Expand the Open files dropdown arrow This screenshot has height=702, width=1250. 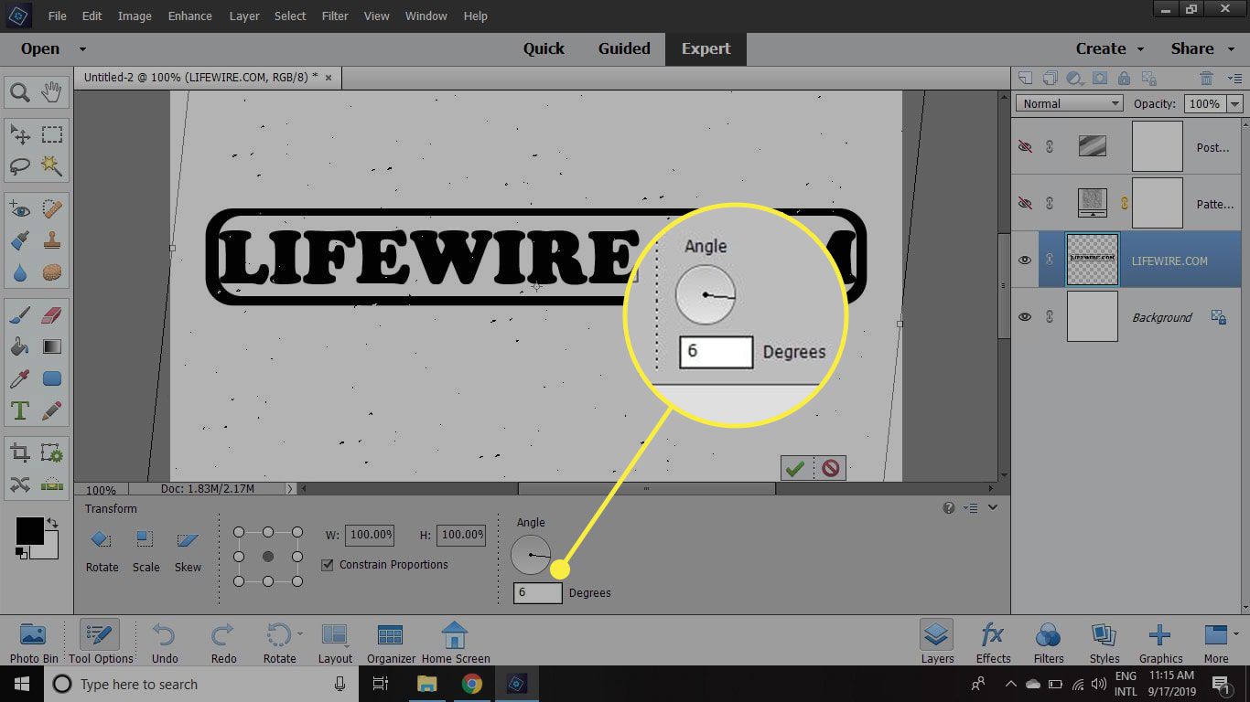click(x=82, y=49)
